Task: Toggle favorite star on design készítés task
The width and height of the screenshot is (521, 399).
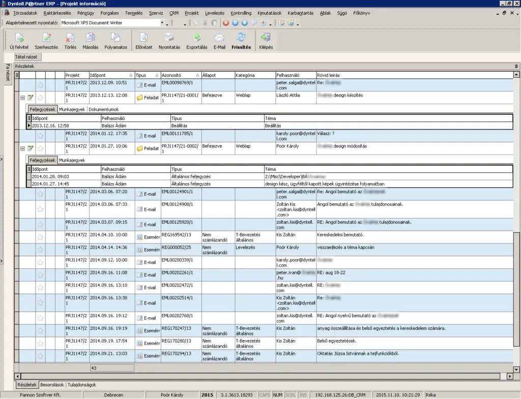Action: (40, 98)
